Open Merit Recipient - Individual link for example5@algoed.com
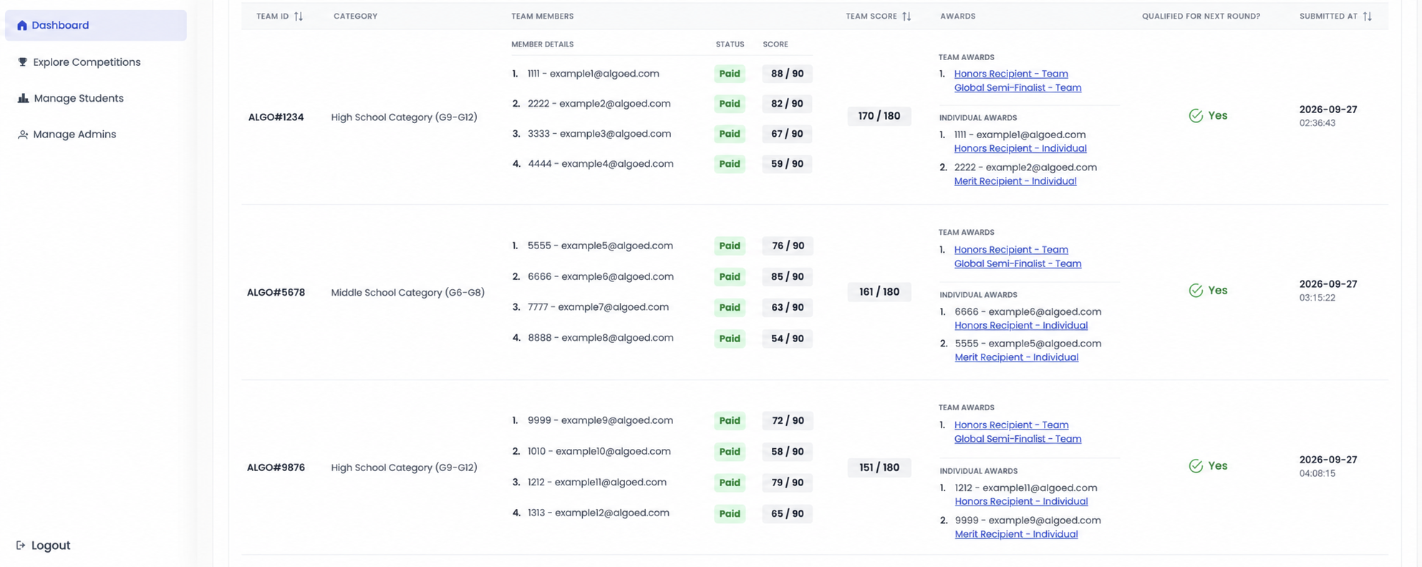The width and height of the screenshot is (1422, 567). point(1017,357)
